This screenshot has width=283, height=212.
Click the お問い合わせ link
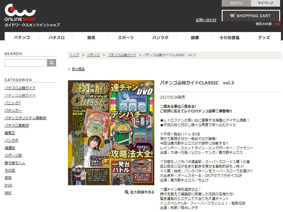coord(206,20)
